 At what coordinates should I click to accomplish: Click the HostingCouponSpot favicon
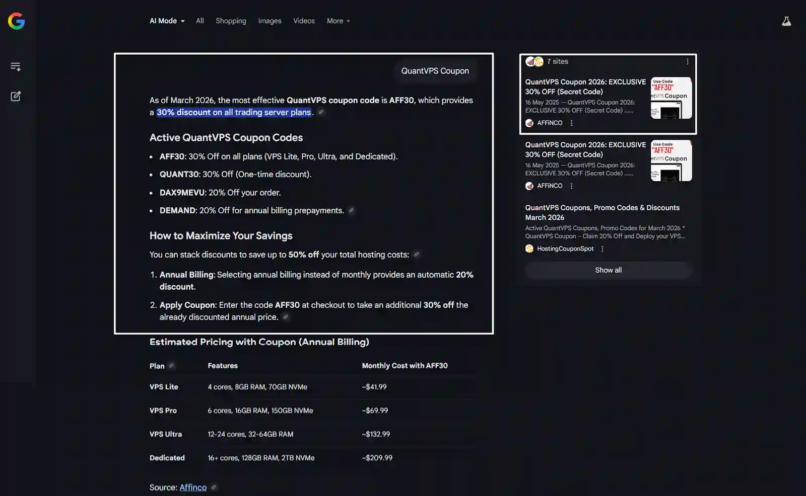(x=529, y=249)
